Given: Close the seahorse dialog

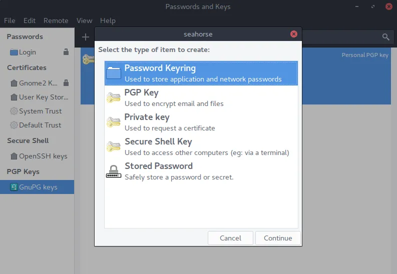Looking at the screenshot, I should 294,34.
